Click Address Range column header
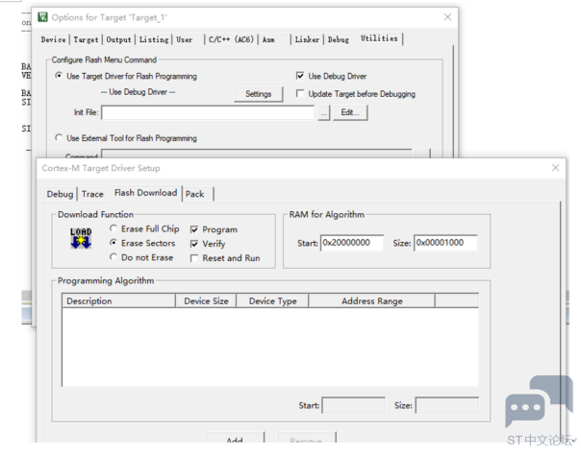 tap(371, 300)
